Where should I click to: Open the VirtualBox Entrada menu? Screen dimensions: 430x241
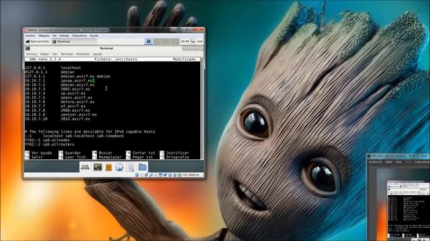coord(64,35)
